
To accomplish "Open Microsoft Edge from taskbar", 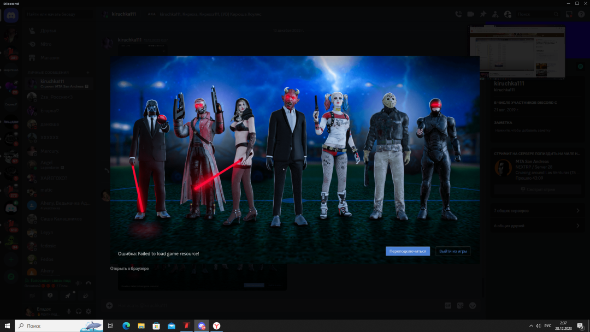I will click(x=126, y=326).
